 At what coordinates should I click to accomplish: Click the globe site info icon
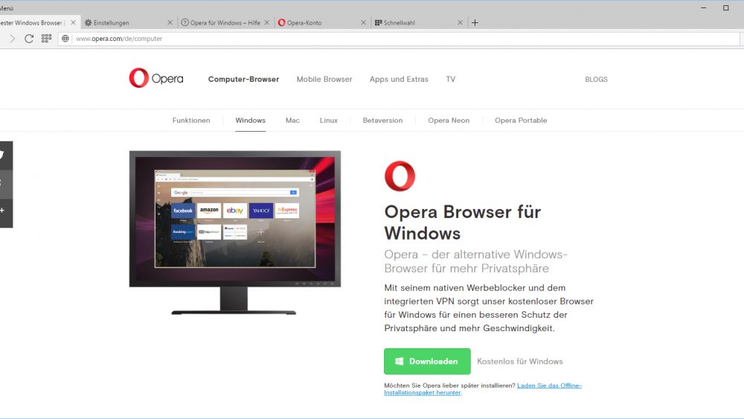[65, 39]
